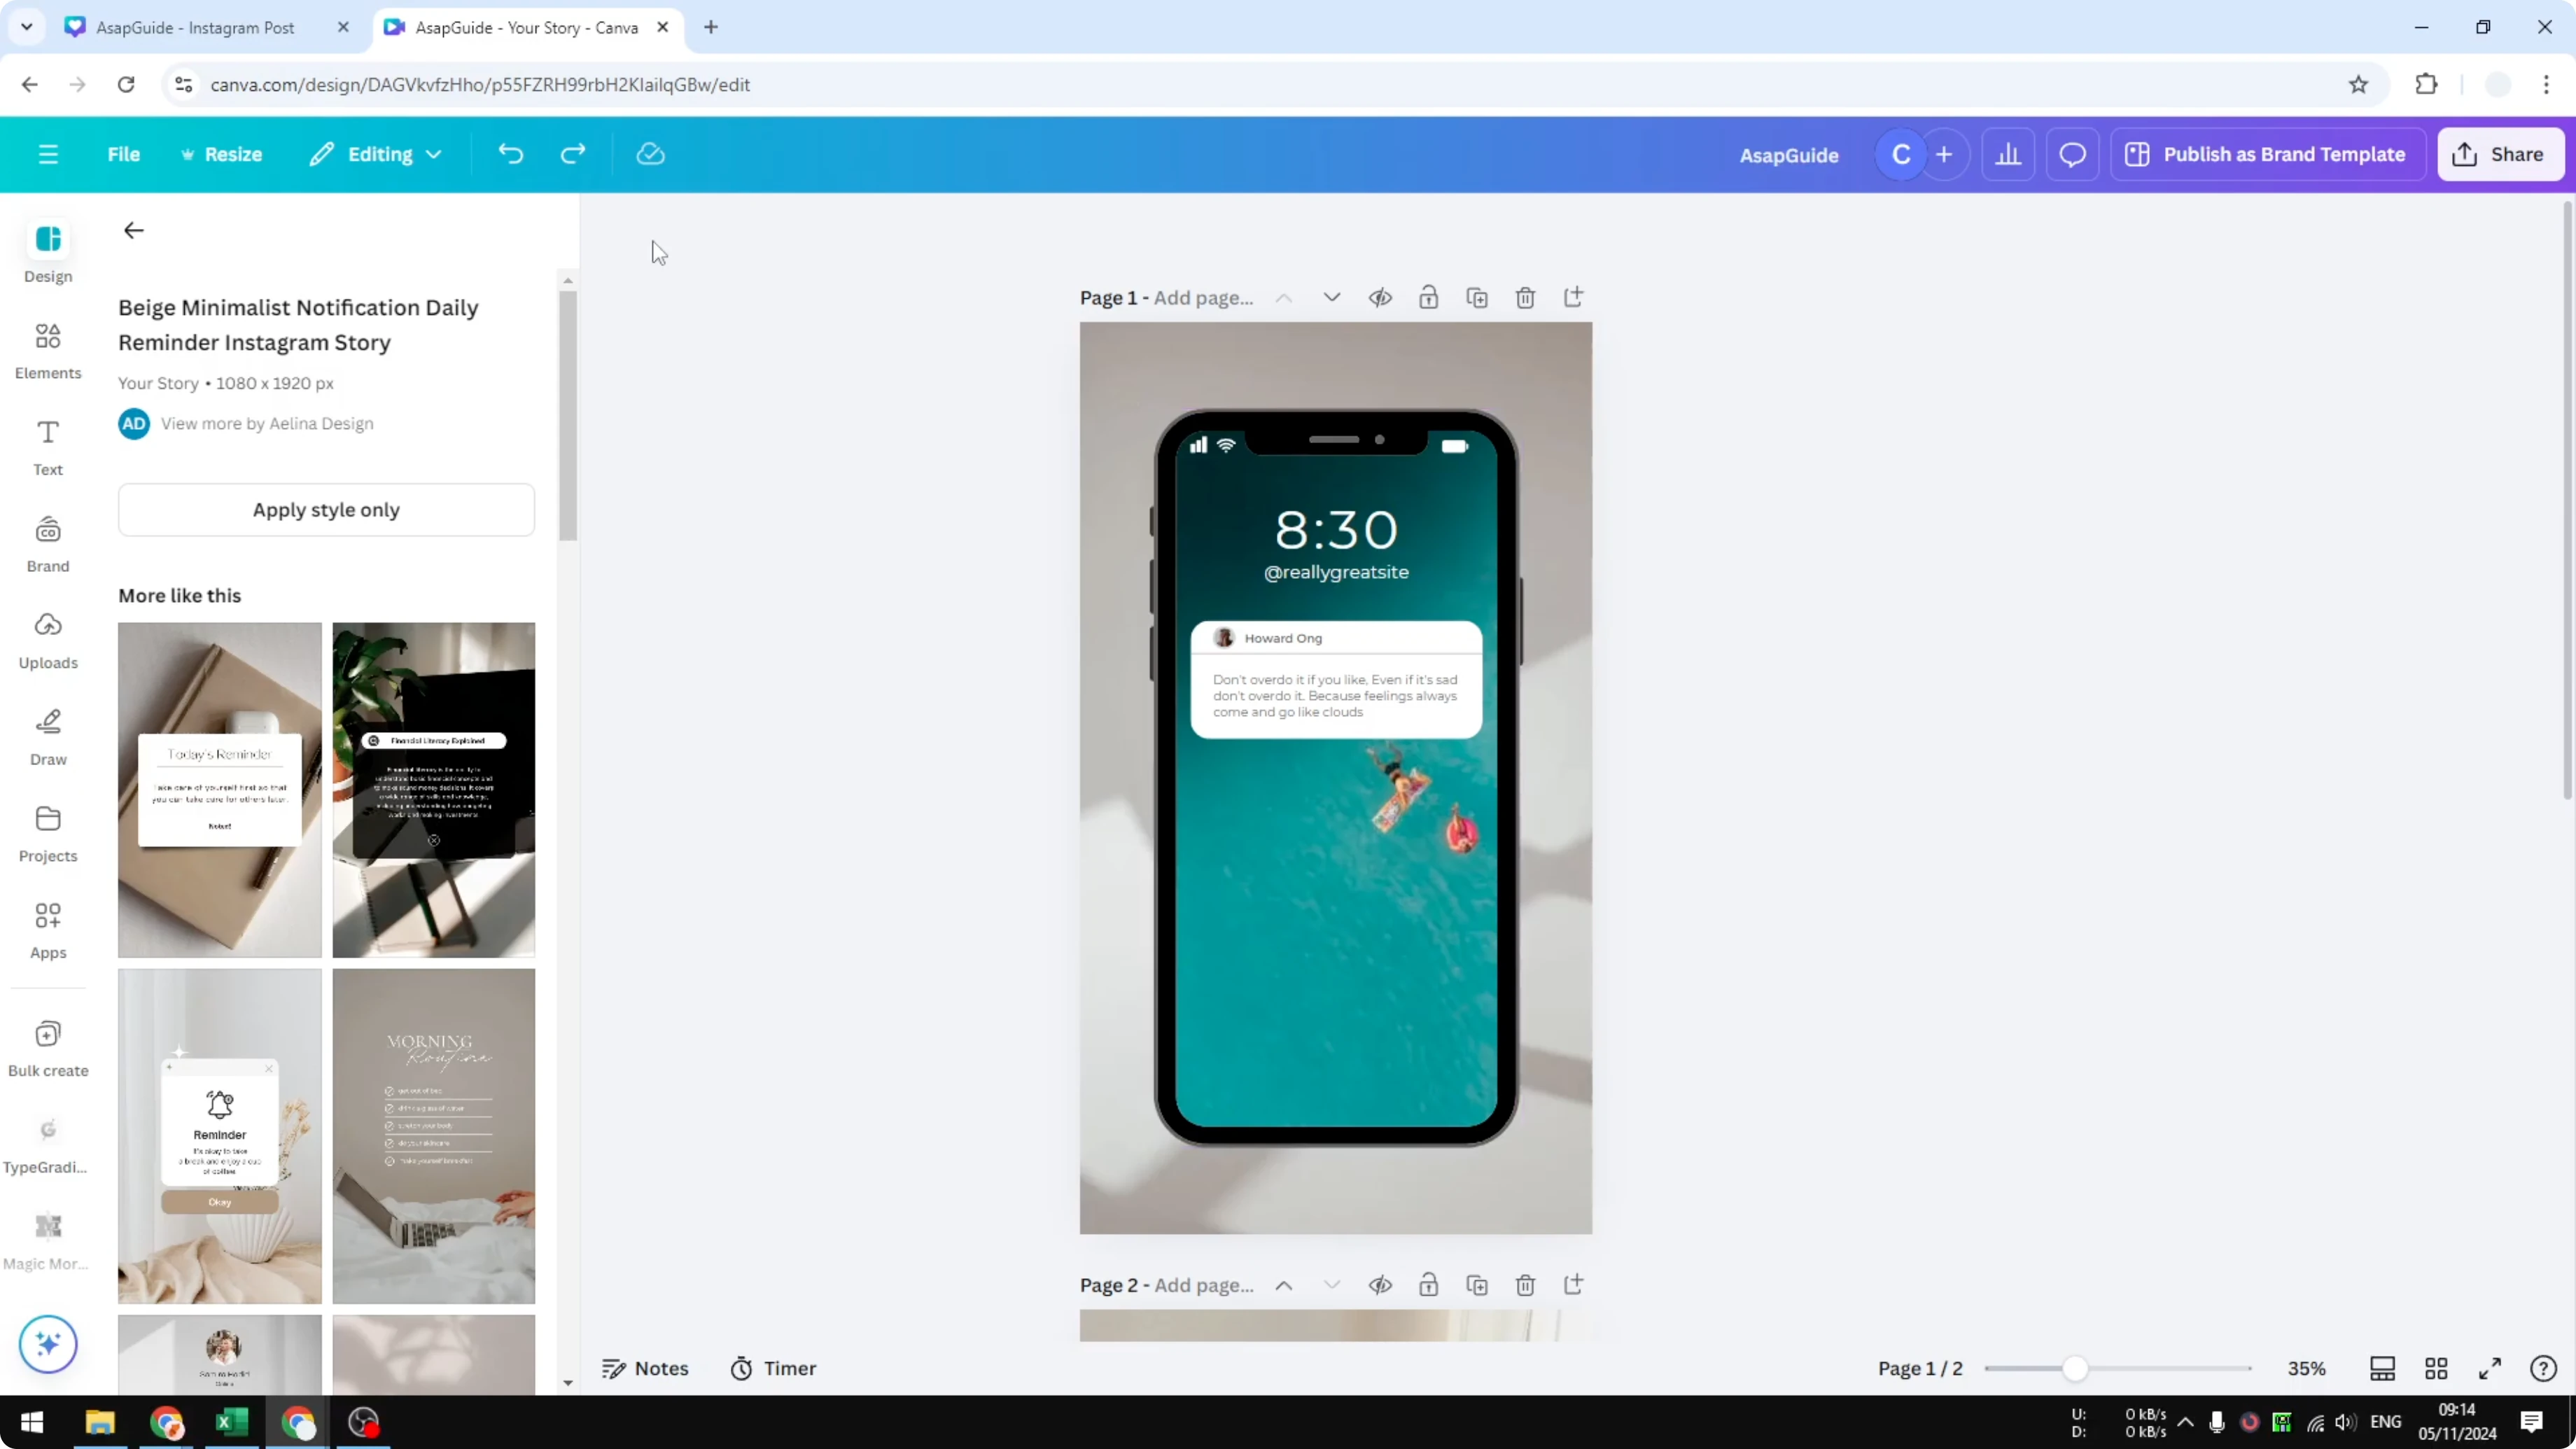The height and width of the screenshot is (1449, 2576).
Task: Click the zoom slider handle
Action: coord(2076,1368)
